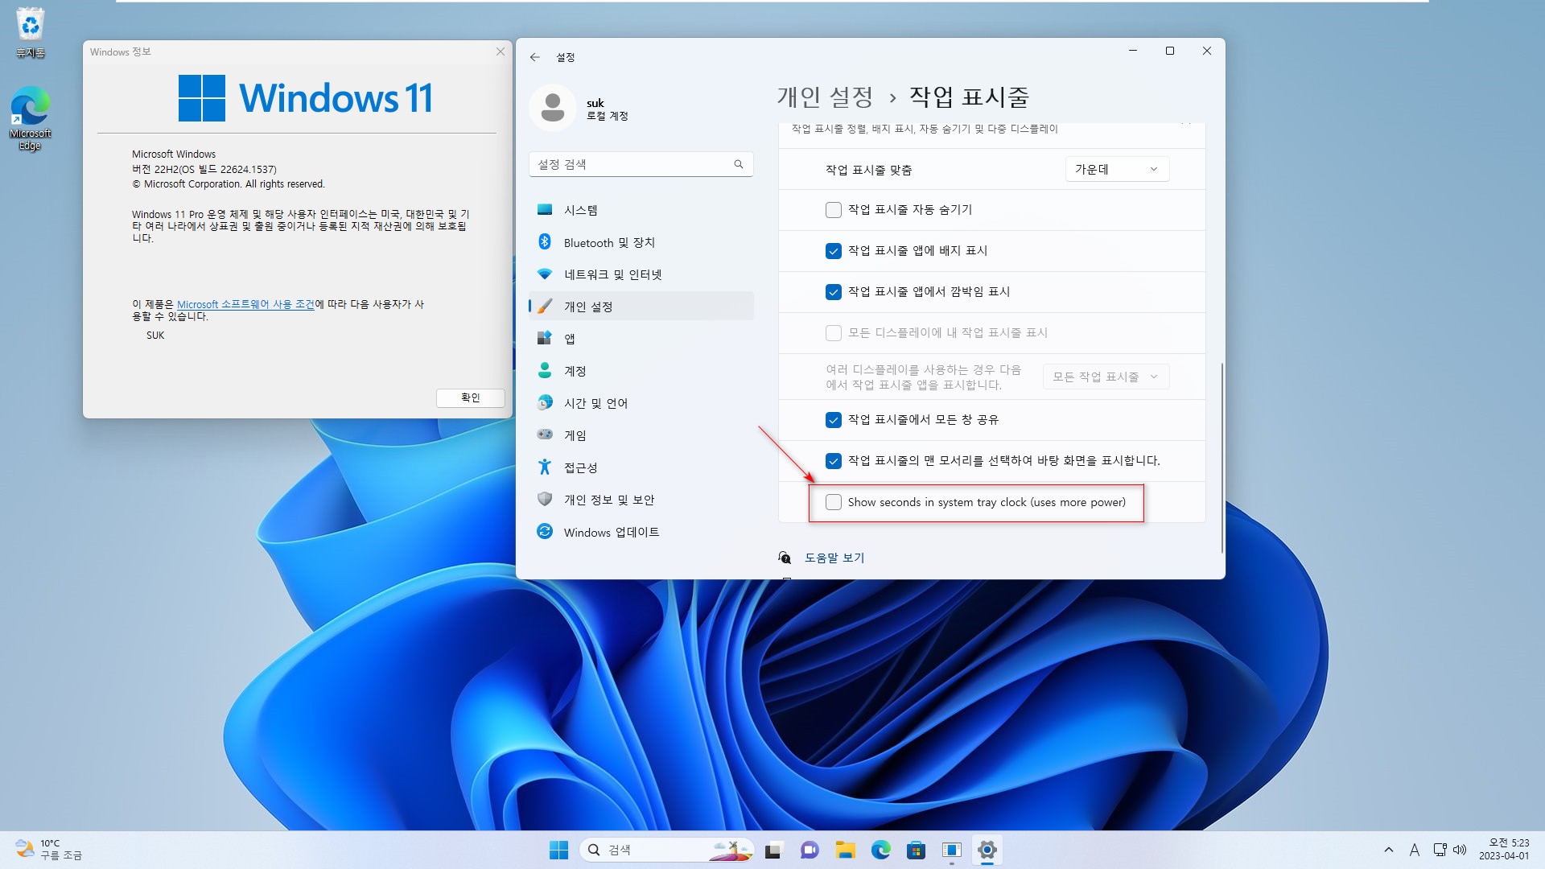Viewport: 1545px width, 869px height.
Task: Switch to the winver taskbar app
Action: click(x=951, y=850)
